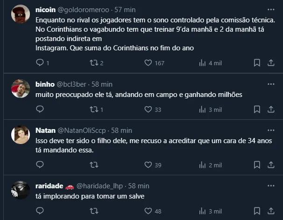View analytics on nicoin's tweet
The image size is (283, 220).
(203, 62)
